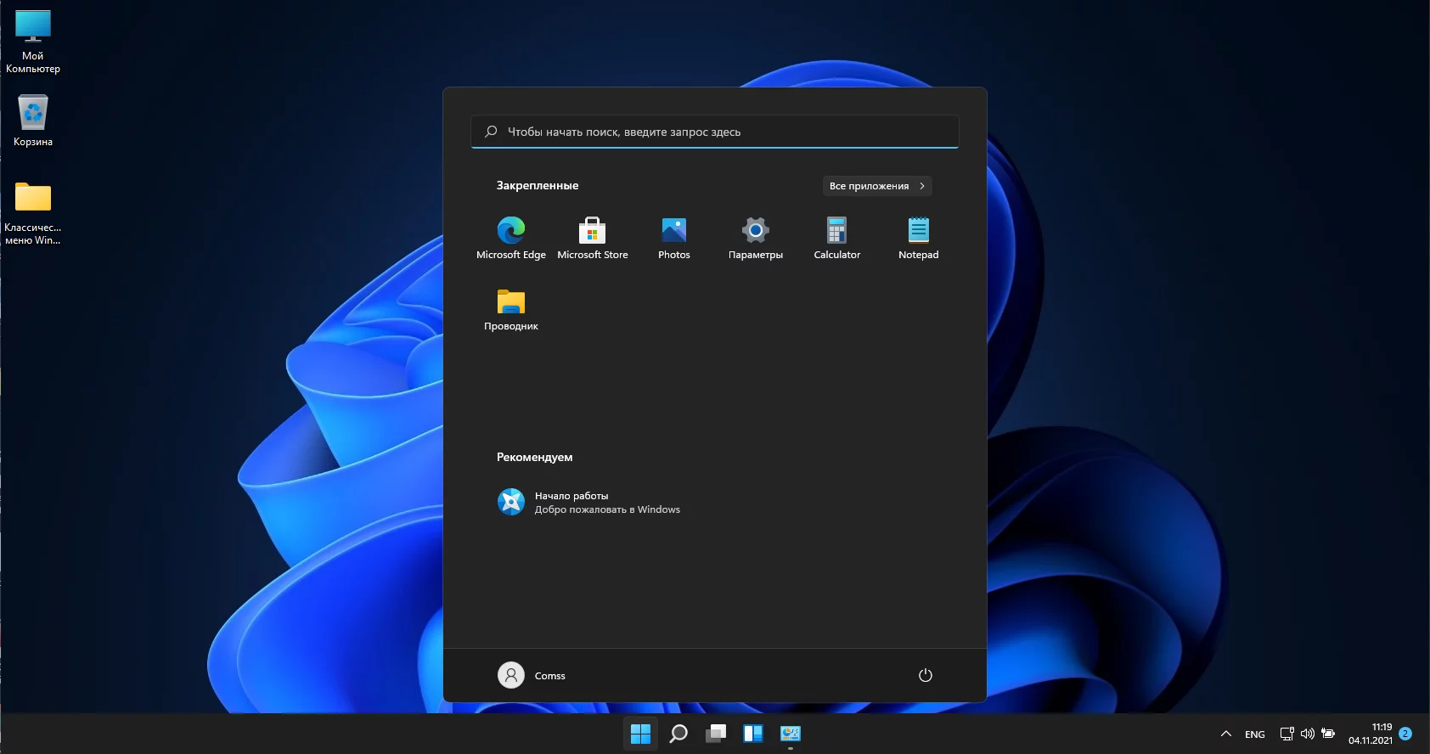
Task: Open the volume speaker tray icon
Action: (1308, 734)
